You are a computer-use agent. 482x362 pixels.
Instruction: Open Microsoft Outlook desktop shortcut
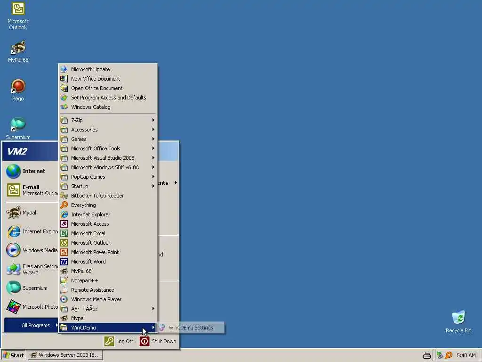[18, 16]
